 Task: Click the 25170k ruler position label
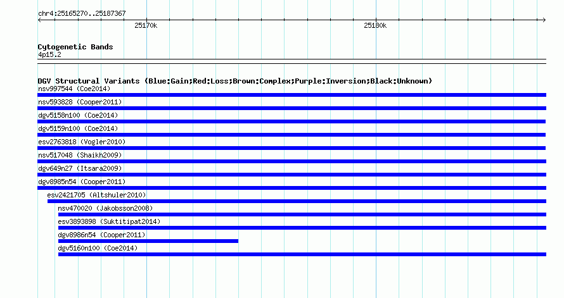coord(146,25)
